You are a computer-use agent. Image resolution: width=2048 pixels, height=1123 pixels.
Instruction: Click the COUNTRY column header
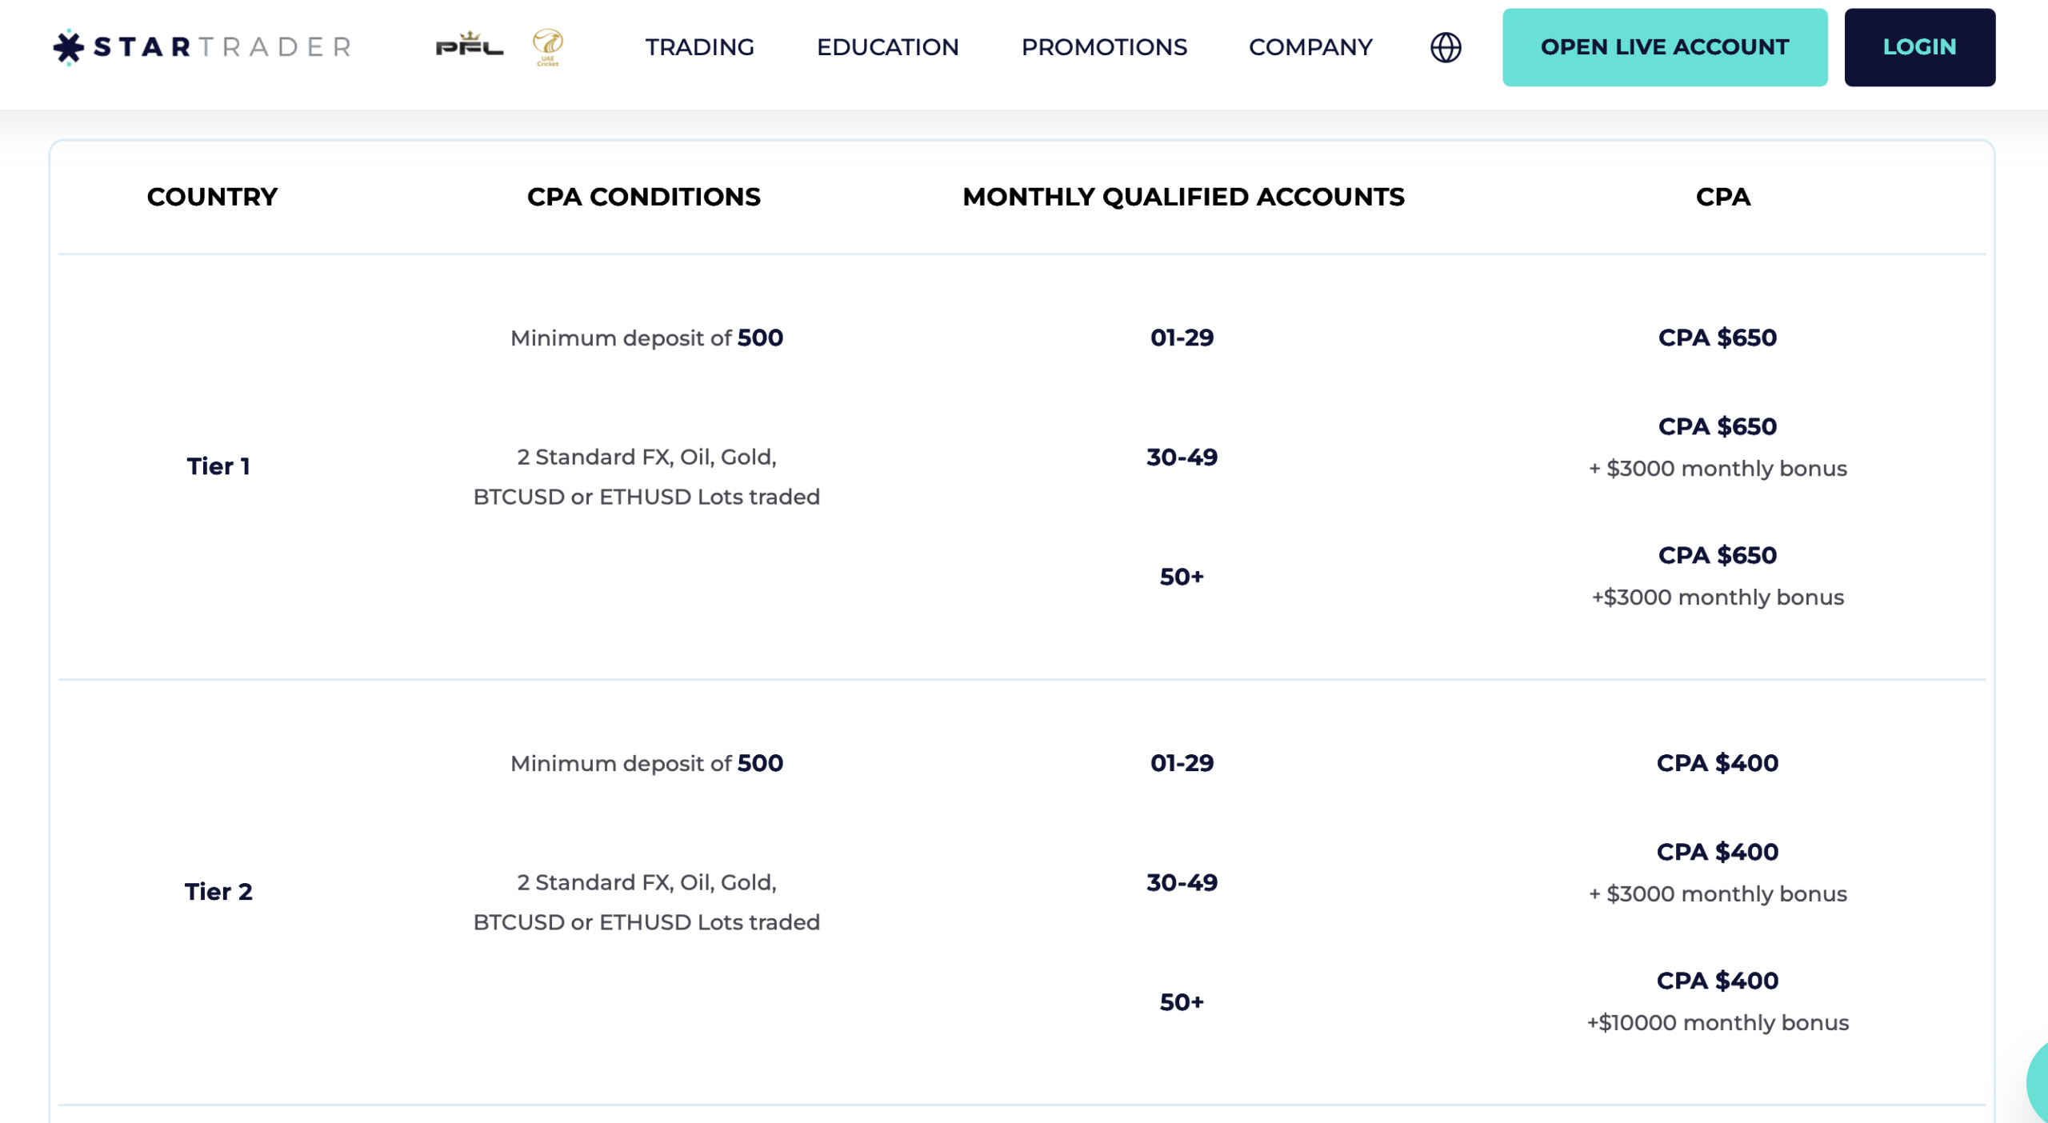tap(212, 197)
